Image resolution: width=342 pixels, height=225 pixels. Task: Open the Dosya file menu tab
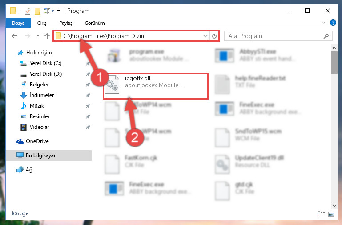tap(18, 23)
